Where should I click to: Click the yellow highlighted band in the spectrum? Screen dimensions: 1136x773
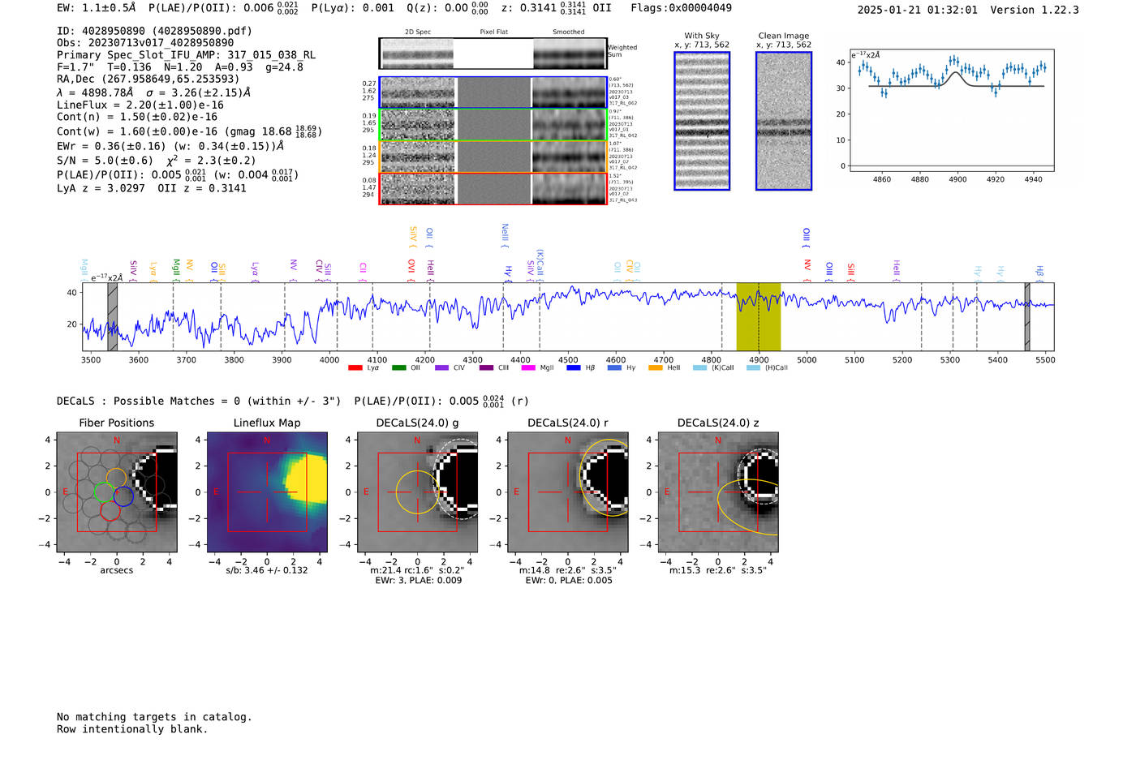tap(759, 316)
